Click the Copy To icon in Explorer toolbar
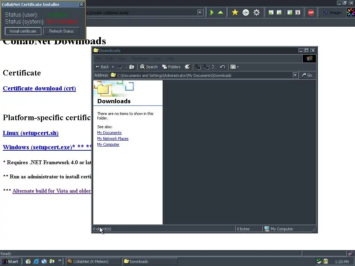 tap(206, 67)
